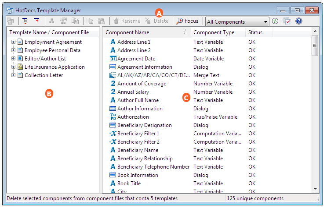Expand the Life Insurance Application node
The height and width of the screenshot is (208, 327).
(x=13, y=67)
